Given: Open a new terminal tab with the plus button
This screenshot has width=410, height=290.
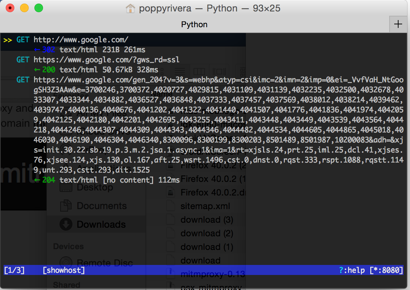Looking at the screenshot, I should tap(398, 24).
